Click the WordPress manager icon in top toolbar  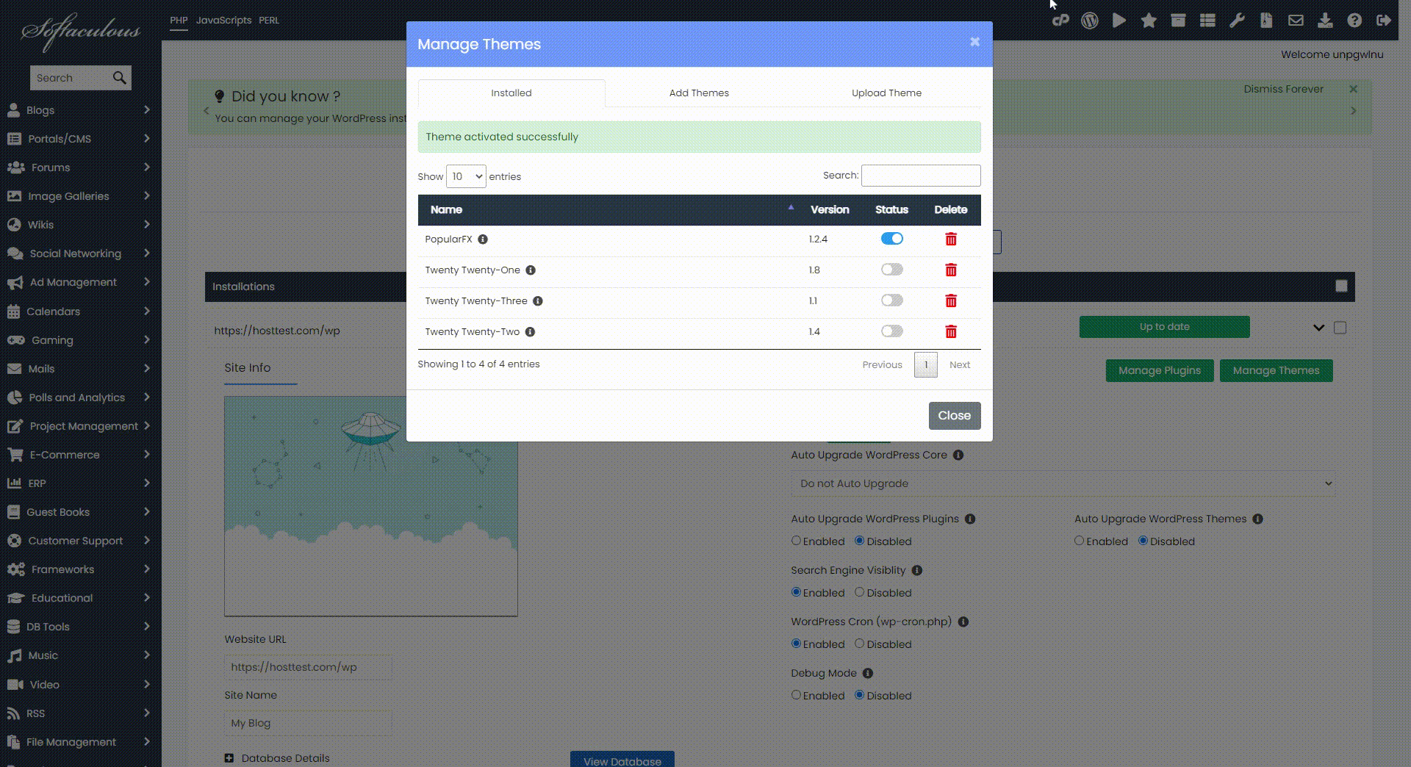[1090, 21]
